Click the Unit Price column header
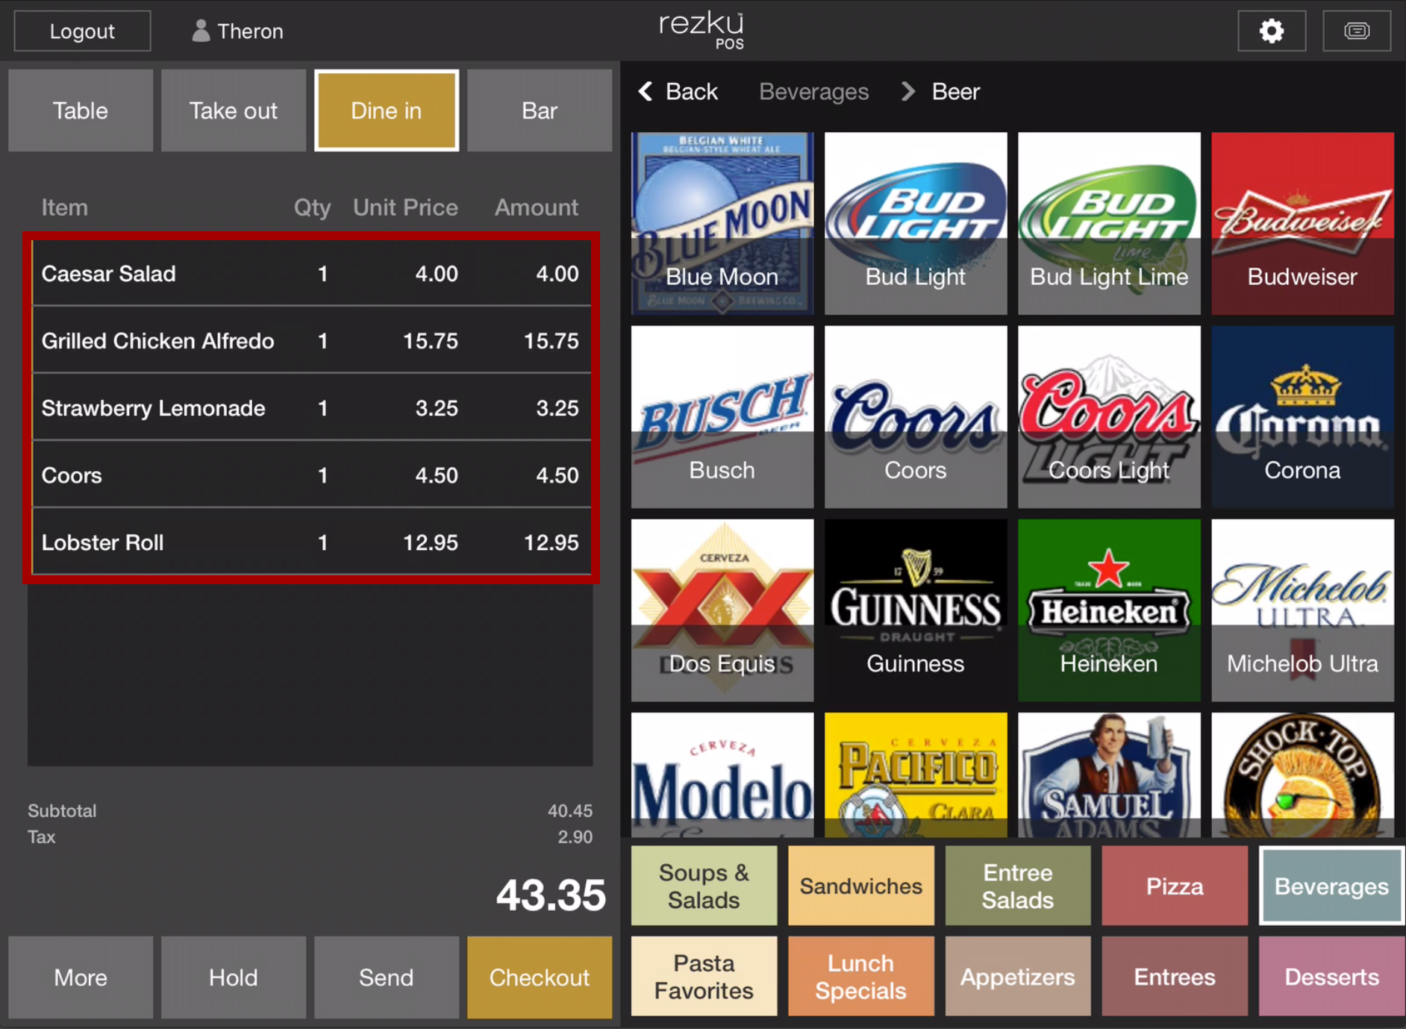This screenshot has height=1029, width=1406. 405,207
